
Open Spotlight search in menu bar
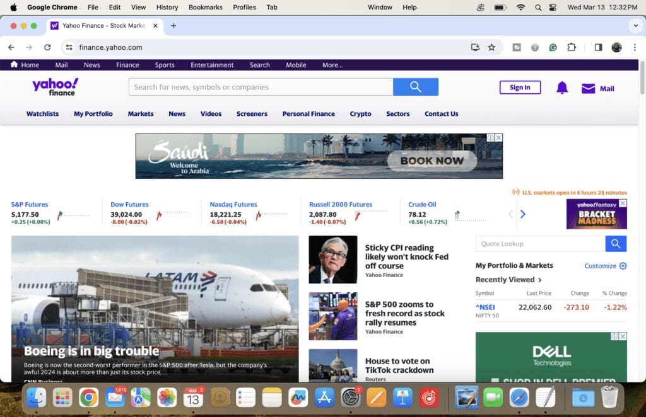(538, 8)
